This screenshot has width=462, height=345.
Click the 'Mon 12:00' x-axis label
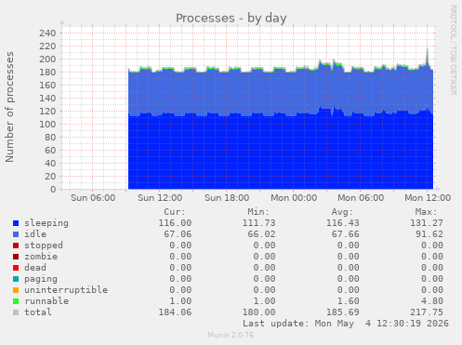point(428,198)
